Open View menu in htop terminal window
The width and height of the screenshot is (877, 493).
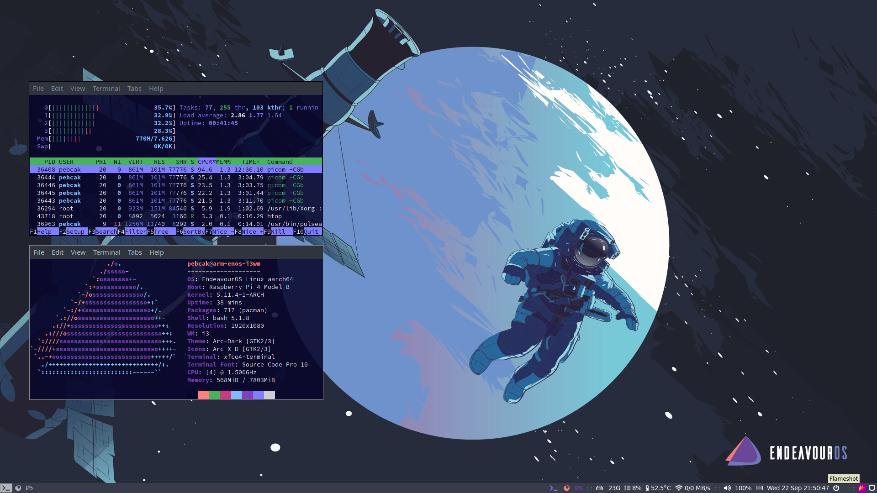click(x=78, y=89)
